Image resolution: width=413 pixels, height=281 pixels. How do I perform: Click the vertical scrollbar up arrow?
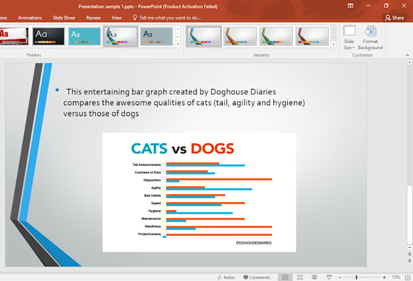409,62
